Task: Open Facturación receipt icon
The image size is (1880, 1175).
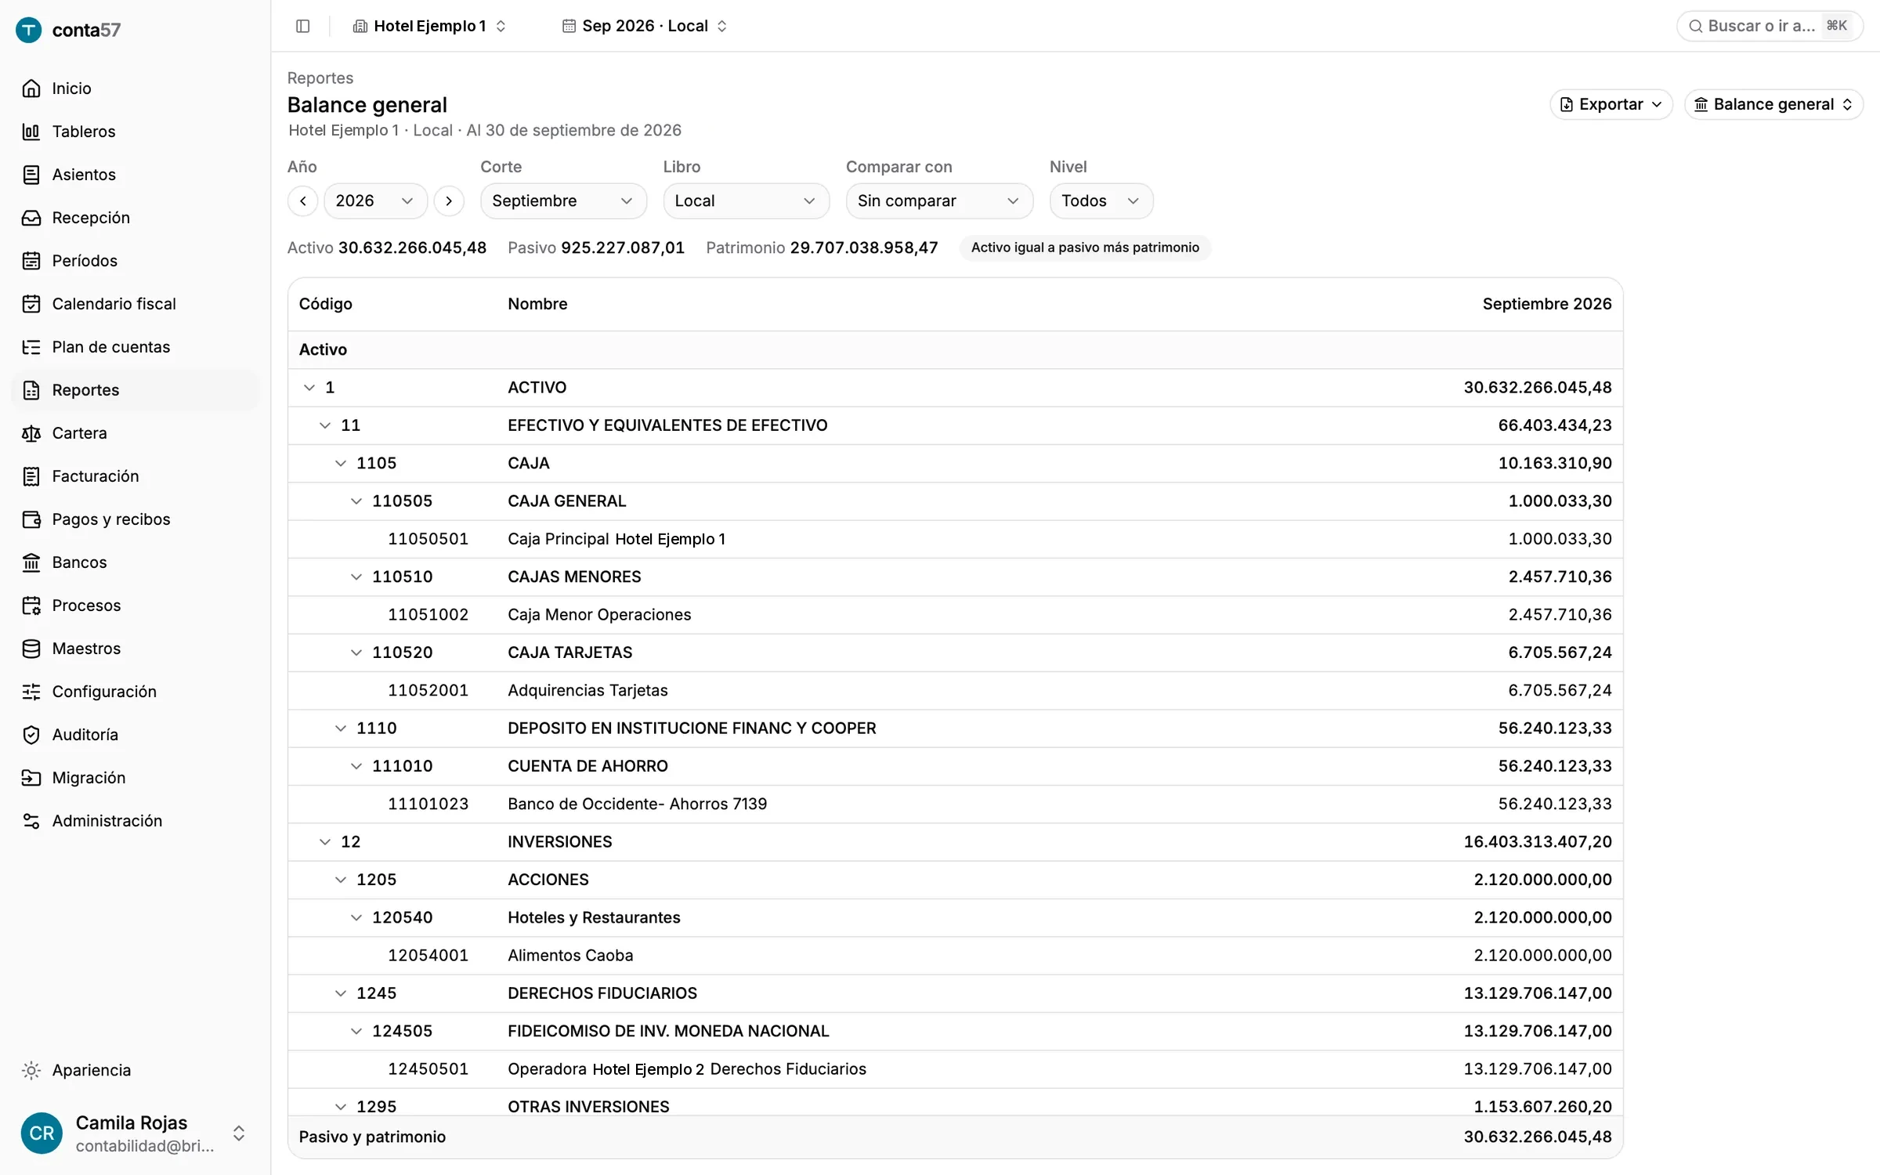Action: tap(31, 476)
